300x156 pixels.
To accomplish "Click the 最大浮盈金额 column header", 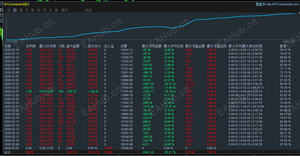I will [195, 46].
